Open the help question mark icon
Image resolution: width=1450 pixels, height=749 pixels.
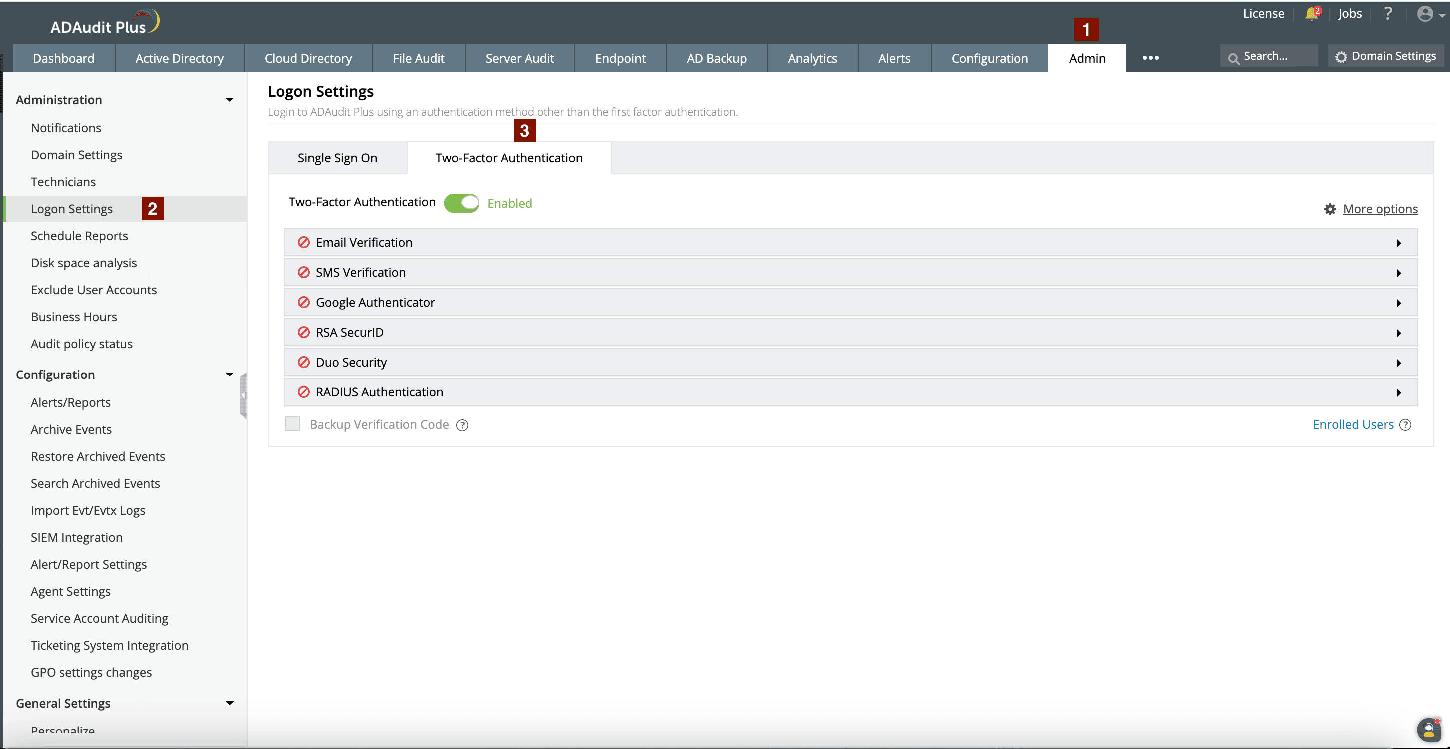point(1388,14)
